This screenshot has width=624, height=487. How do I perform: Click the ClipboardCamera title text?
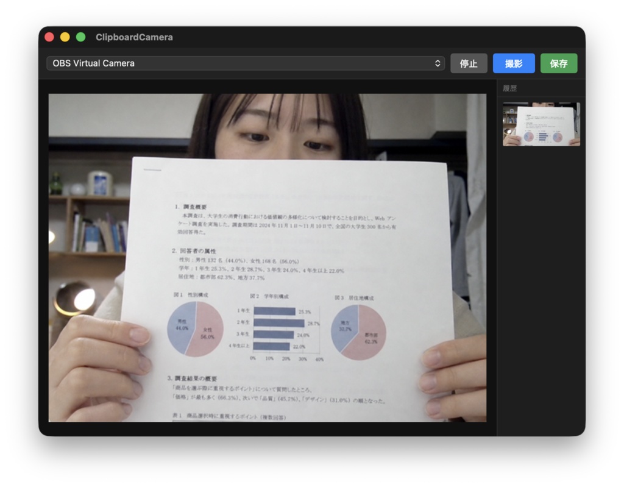point(134,37)
